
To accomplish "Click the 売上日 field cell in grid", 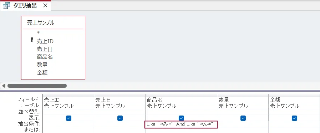I will [120, 100].
